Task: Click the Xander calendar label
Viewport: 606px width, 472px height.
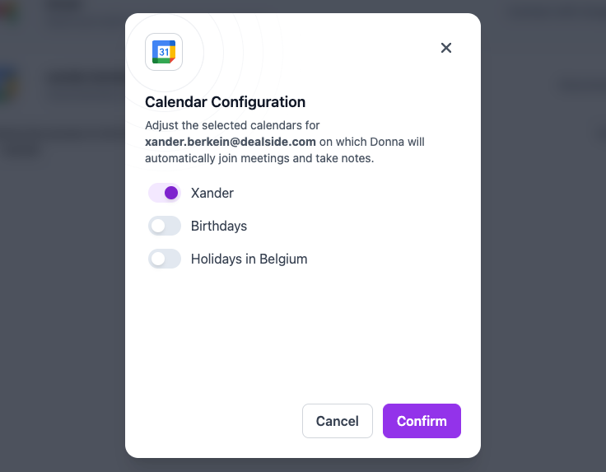Action: 212,193
